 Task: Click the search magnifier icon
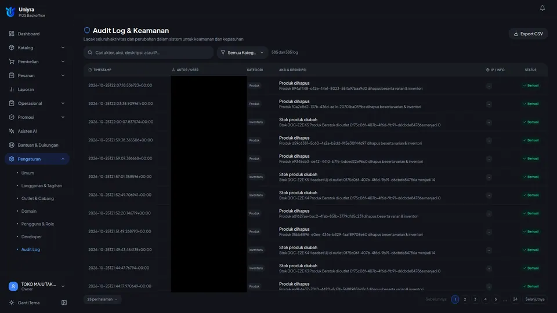90,53
